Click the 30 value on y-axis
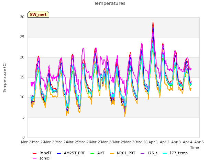220x165 pixels. point(22,17)
